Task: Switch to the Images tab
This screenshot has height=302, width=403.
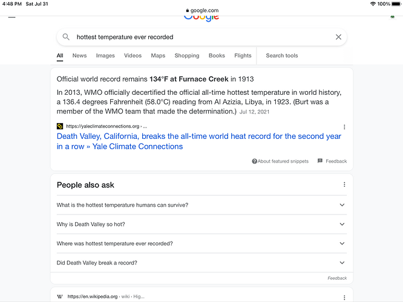Action: pos(105,56)
